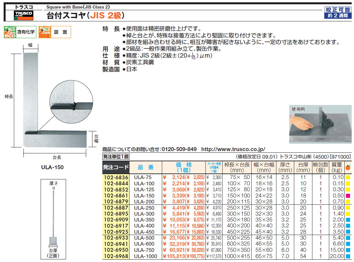Click the Square with Base(JIS Class 2) subtitle
Screen dimensions: 354x262
pos(78,7)
